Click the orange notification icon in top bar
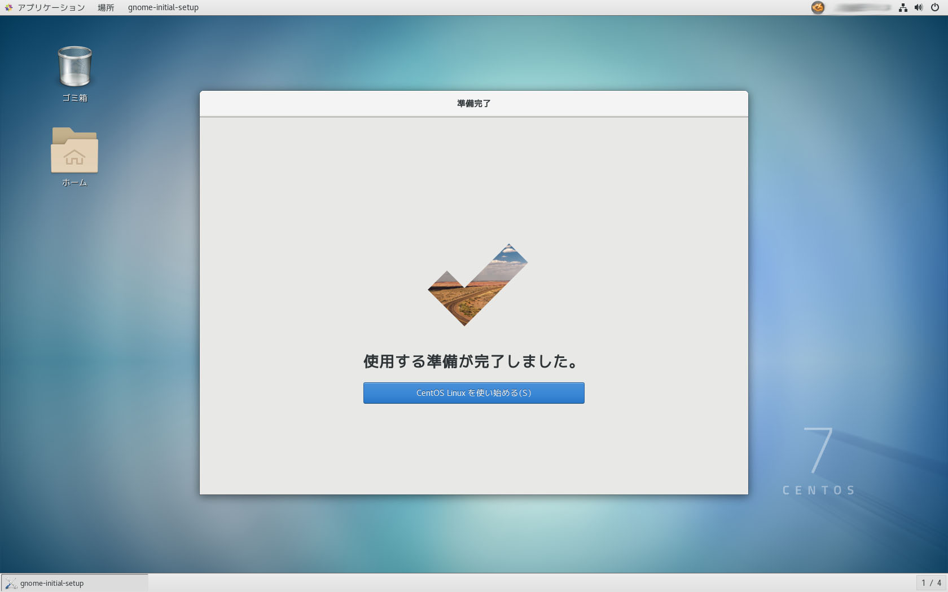The image size is (948, 592). [818, 7]
